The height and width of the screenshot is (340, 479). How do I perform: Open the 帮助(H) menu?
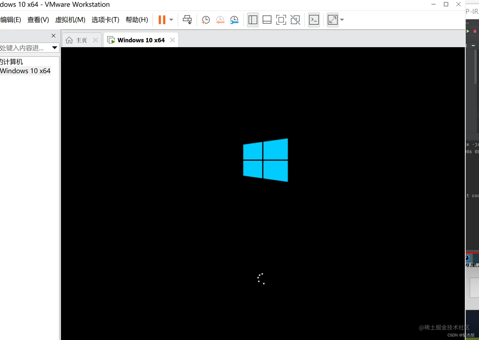(x=137, y=20)
